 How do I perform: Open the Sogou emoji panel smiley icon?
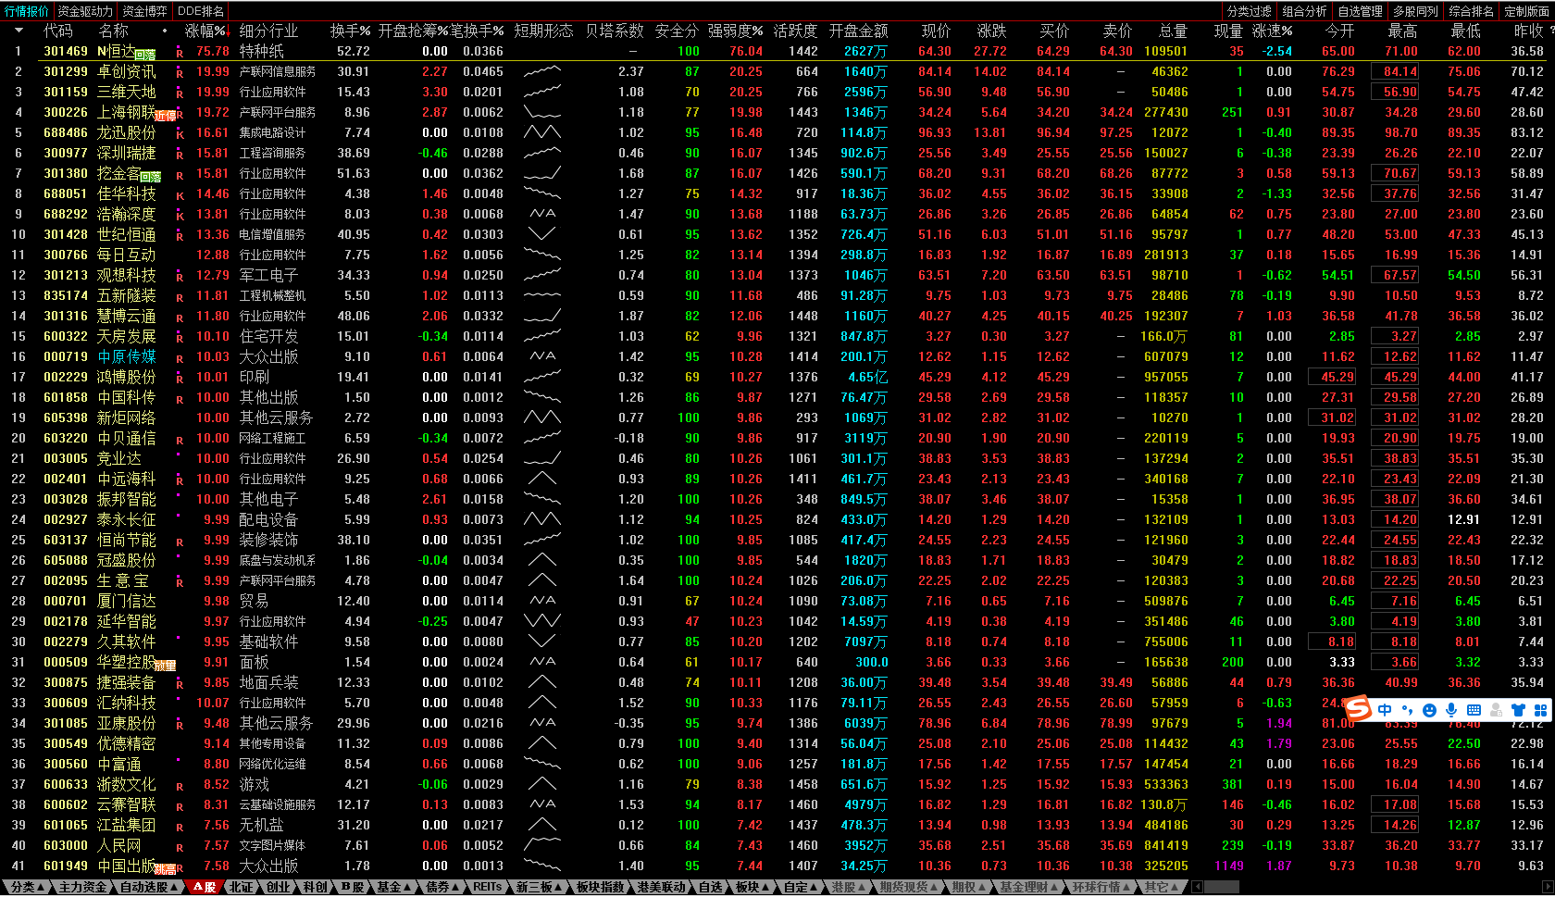(1429, 710)
